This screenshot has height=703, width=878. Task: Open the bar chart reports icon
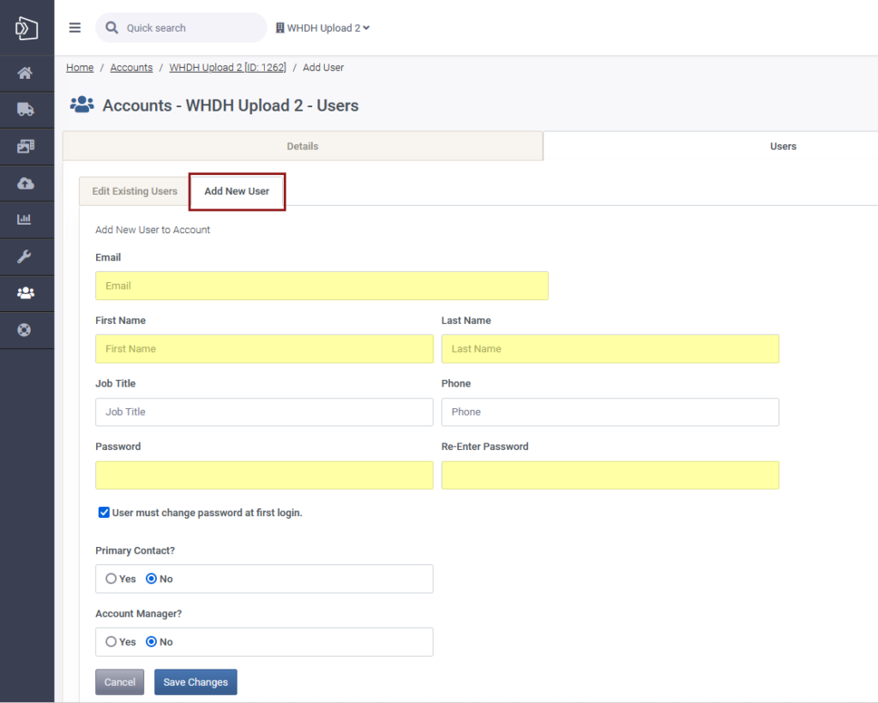[24, 219]
